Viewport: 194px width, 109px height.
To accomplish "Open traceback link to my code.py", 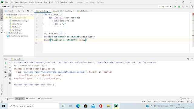I will (x=55, y=72).
